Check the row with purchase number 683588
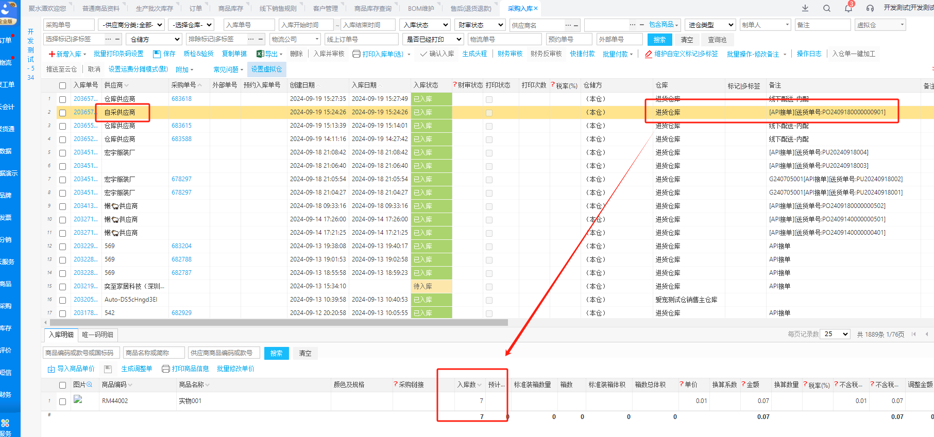This screenshot has height=437, width=934. pos(62,139)
